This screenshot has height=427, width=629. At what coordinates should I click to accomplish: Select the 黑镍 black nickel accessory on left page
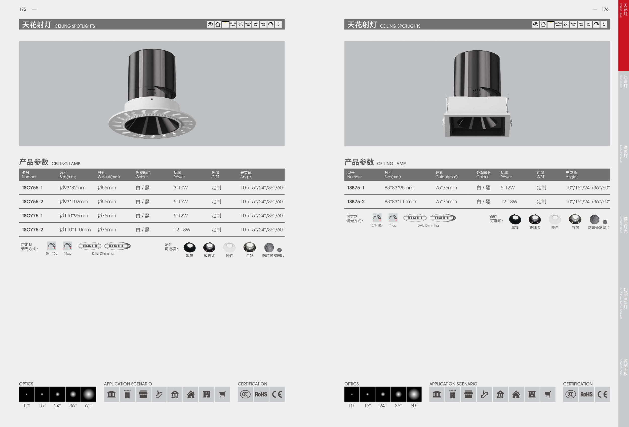coord(189,247)
